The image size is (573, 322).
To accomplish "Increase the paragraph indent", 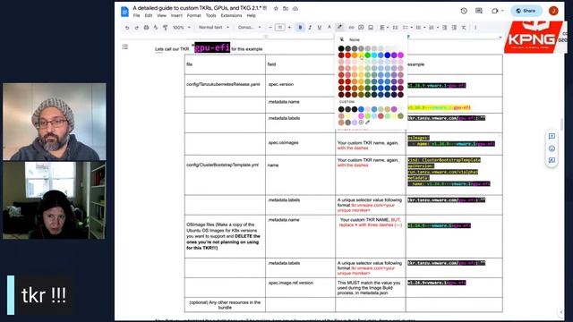I will [x=454, y=28].
